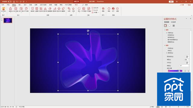Run the PPT diagnosis icon
The width and height of the screenshot is (193, 108).
26,9
